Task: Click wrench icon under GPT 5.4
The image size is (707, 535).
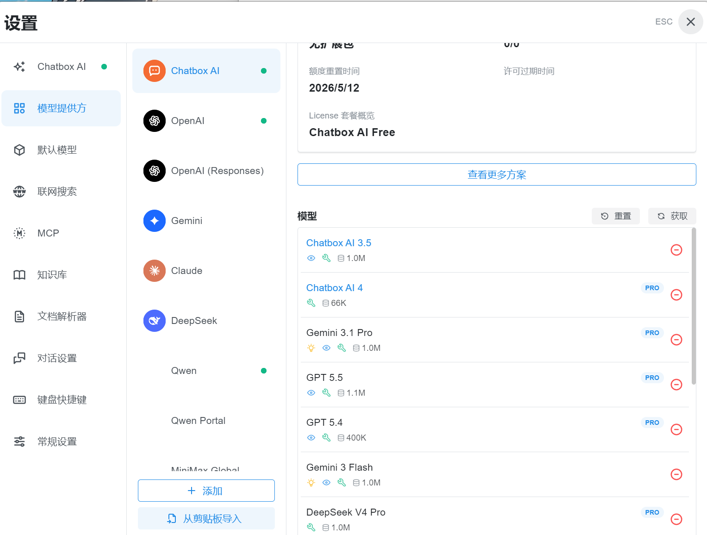Action: (x=327, y=438)
